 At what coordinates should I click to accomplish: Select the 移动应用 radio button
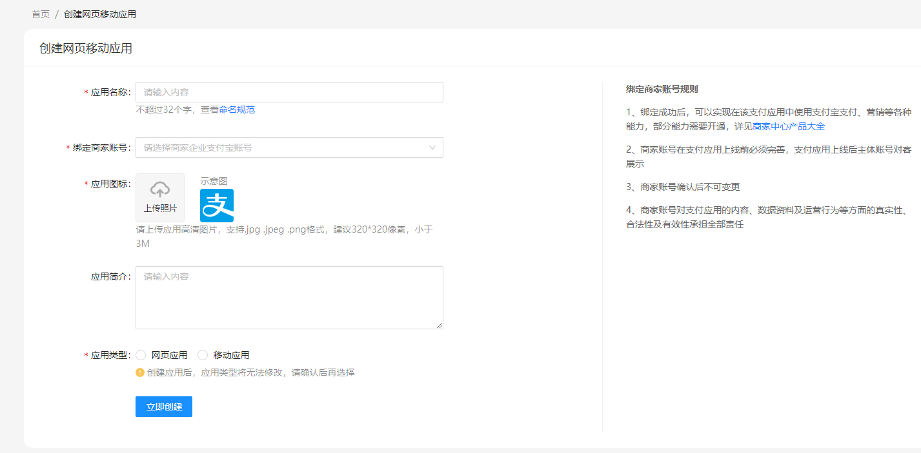[x=203, y=355]
